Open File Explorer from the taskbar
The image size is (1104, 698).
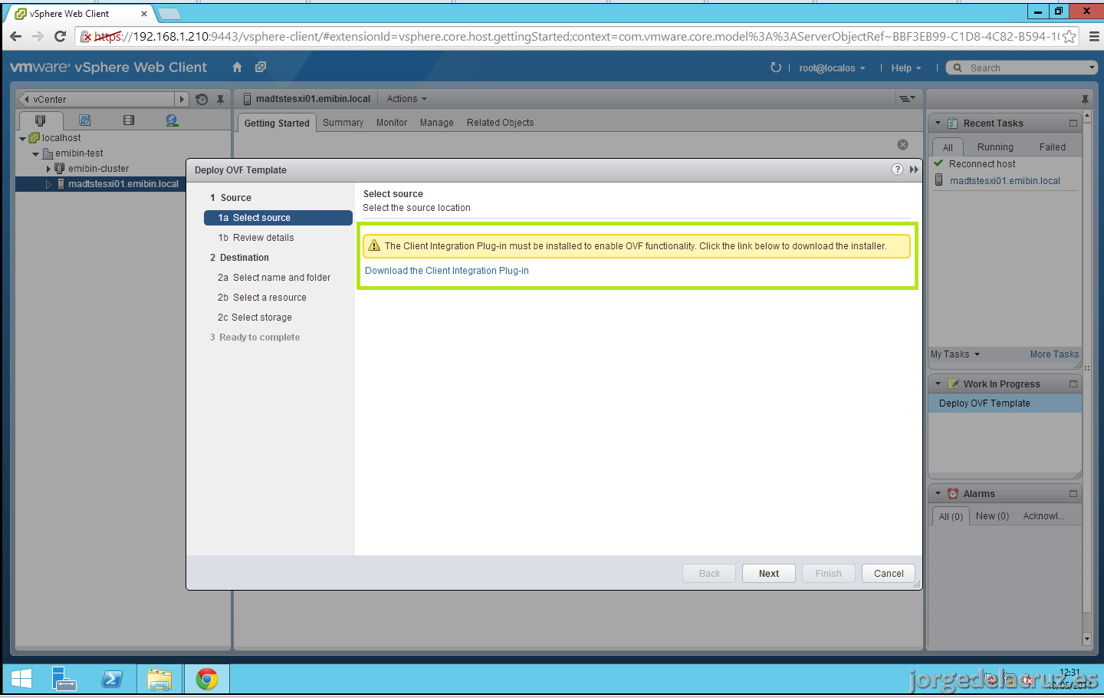(x=159, y=680)
